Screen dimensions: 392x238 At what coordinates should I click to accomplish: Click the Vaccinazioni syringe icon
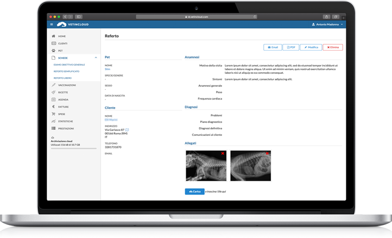(x=54, y=85)
